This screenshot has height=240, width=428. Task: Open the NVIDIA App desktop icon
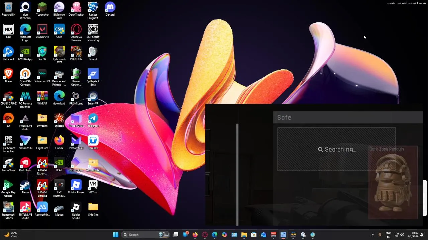[x=25, y=54]
